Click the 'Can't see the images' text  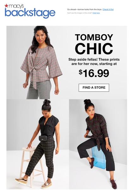pos(80,13)
